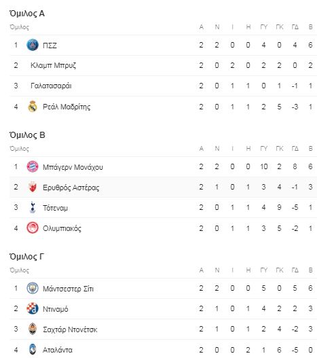317x358 pixels.
Task: Open the Γαλατασαράι team link
Action: pyautogui.click(x=51, y=86)
